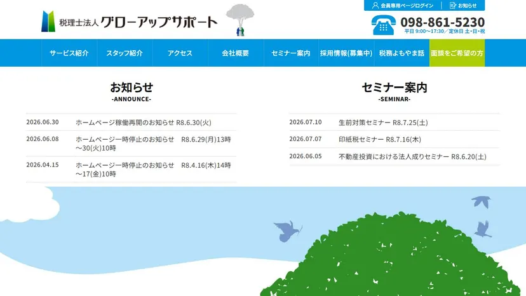Click the date 2026.07.07
This screenshot has height=296, width=526.
click(306, 139)
